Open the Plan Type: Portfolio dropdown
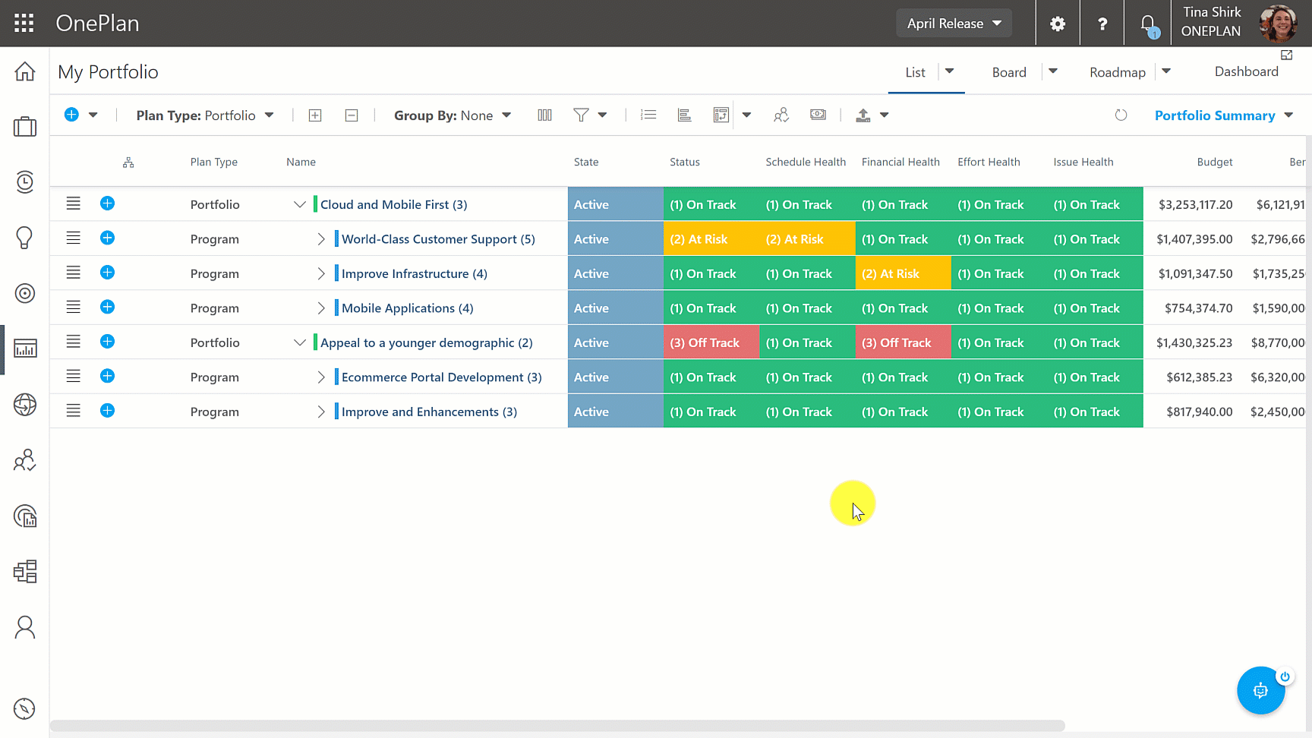This screenshot has width=1312, height=738. click(204, 115)
